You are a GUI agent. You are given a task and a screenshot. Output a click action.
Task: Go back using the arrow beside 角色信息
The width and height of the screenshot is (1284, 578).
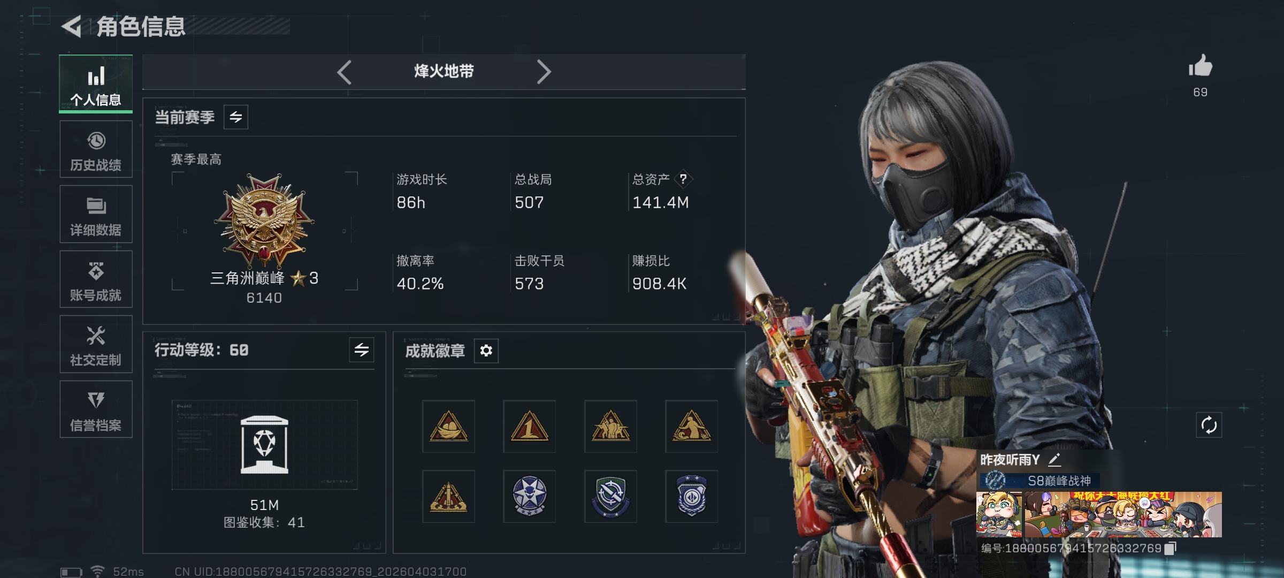(x=71, y=27)
